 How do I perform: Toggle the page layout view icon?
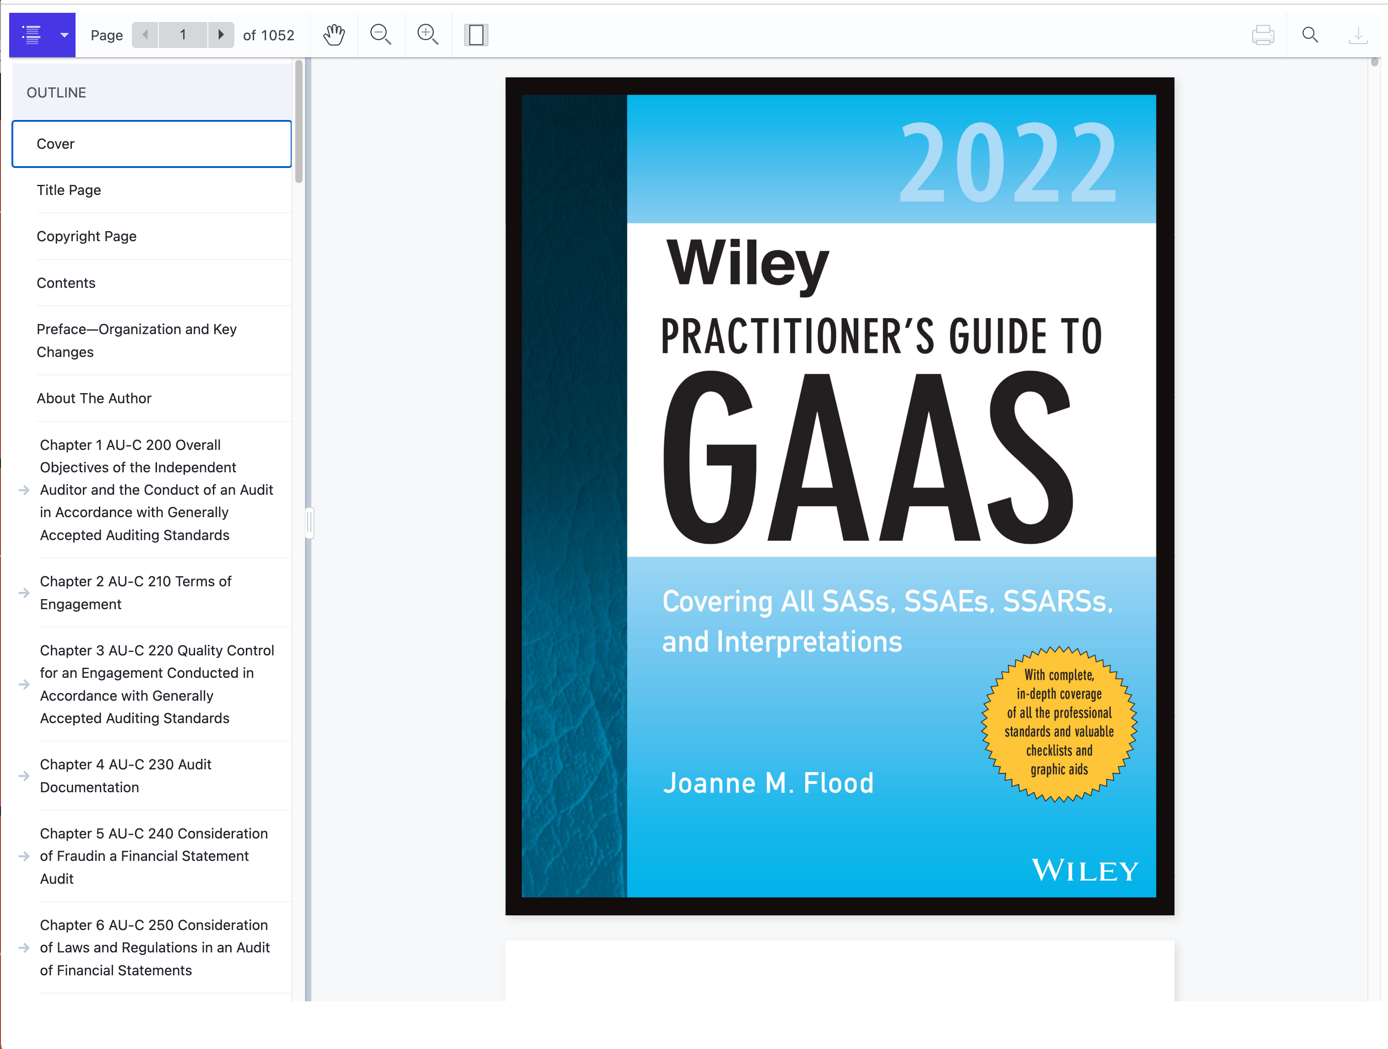pyautogui.click(x=476, y=35)
